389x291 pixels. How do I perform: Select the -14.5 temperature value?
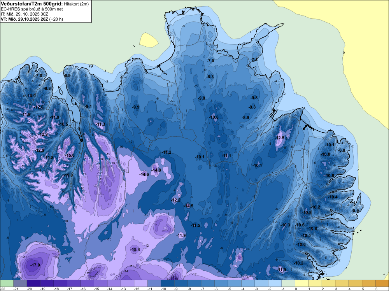[x=188, y=206]
